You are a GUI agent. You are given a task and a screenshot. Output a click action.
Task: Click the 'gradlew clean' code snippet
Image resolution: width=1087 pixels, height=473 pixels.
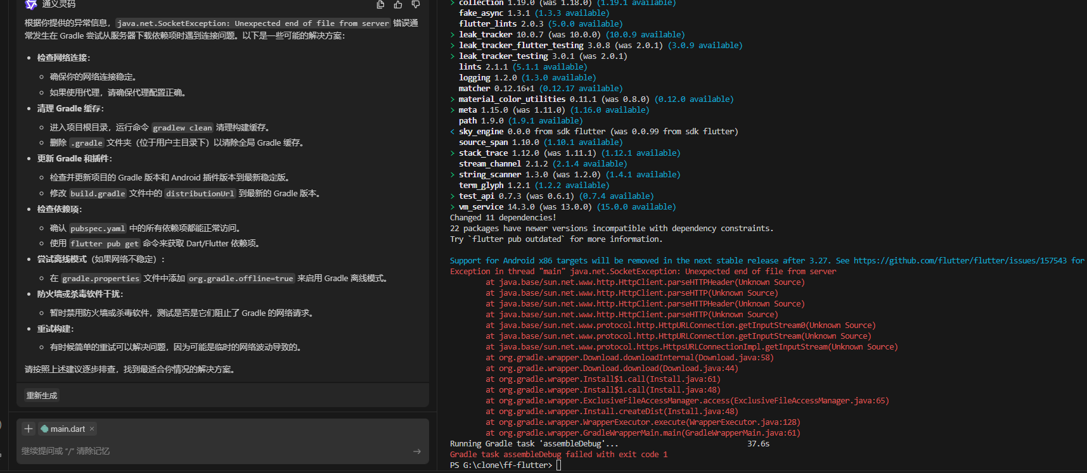183,128
